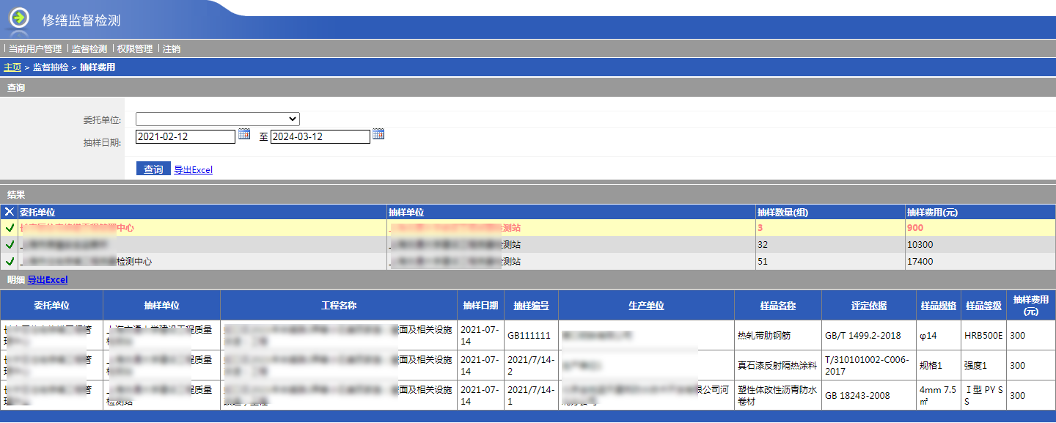This screenshot has width=1056, height=423.
Task: Export results via 导出Excel link by 查询
Action: tap(194, 170)
